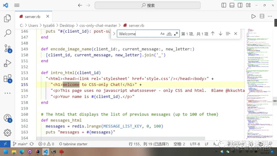Viewport: 277px width, 156px height.
Task: Click the highlighted Welcome match on line 155
Action: [71, 84]
